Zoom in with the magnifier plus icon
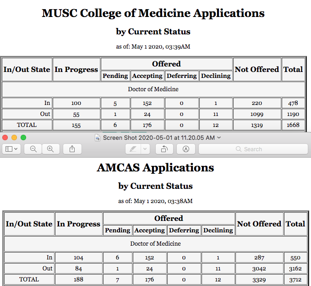The image size is (311, 286). tap(50, 149)
